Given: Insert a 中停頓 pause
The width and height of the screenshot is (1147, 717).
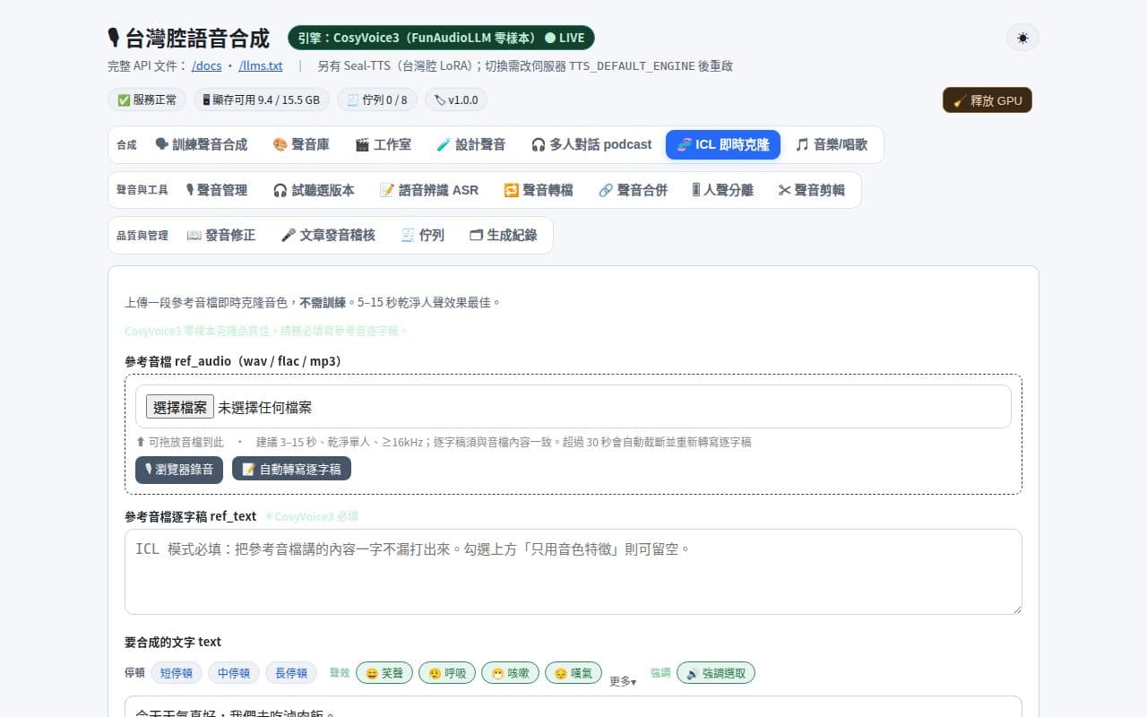Looking at the screenshot, I should click(x=234, y=673).
